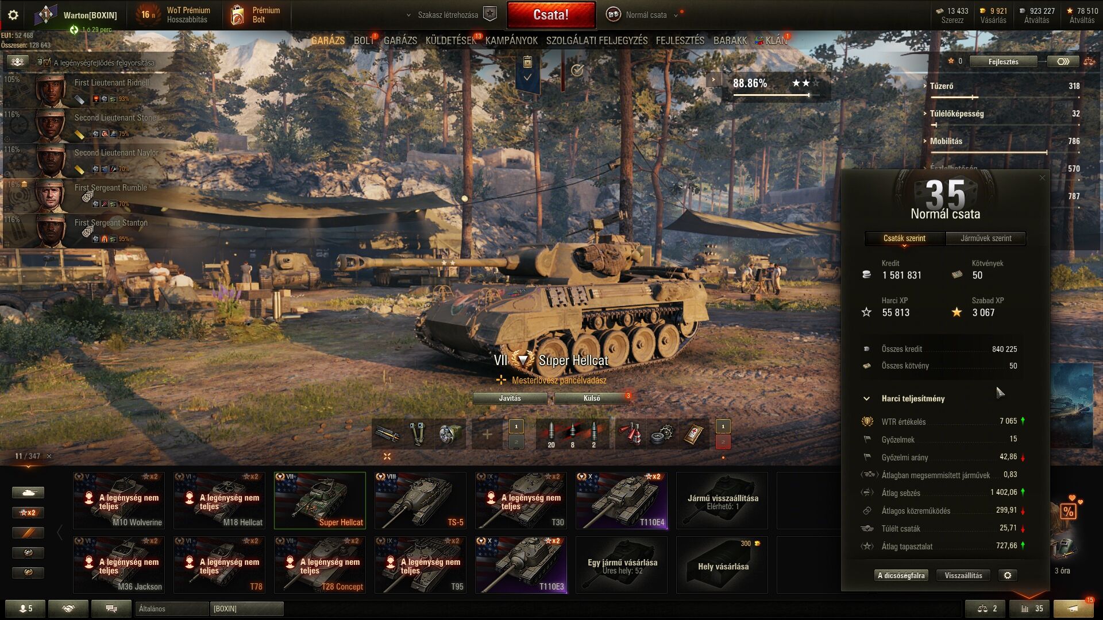Open the contacts list showing 5

pyautogui.click(x=25, y=609)
